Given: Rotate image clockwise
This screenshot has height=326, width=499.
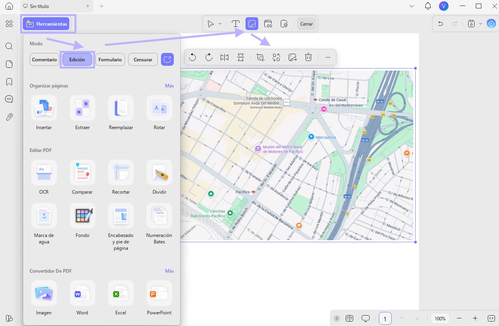Looking at the screenshot, I should (209, 57).
